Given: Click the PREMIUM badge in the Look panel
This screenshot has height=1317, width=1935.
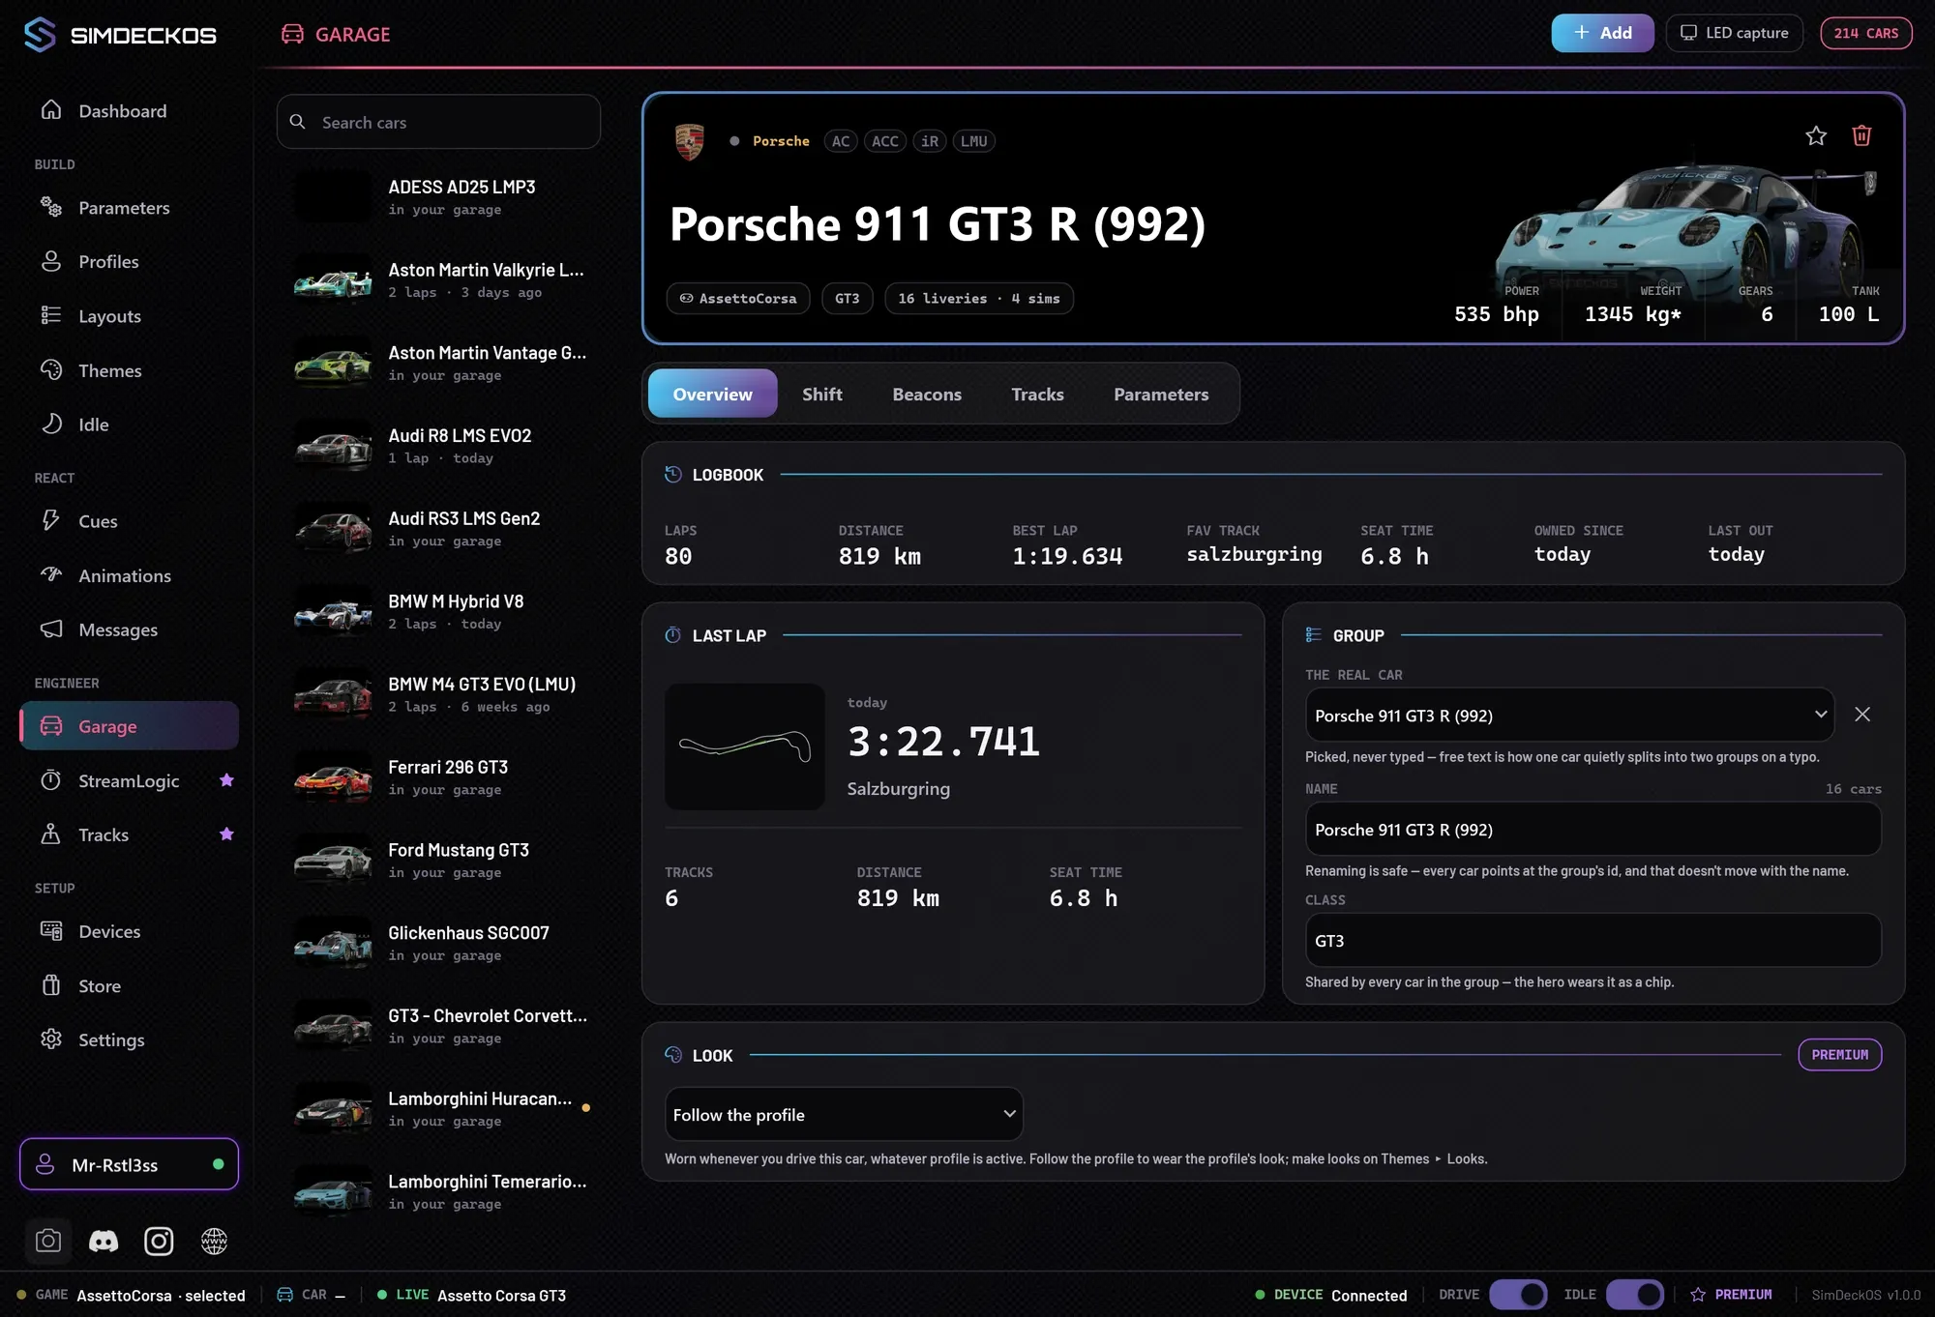Looking at the screenshot, I should (x=1839, y=1055).
